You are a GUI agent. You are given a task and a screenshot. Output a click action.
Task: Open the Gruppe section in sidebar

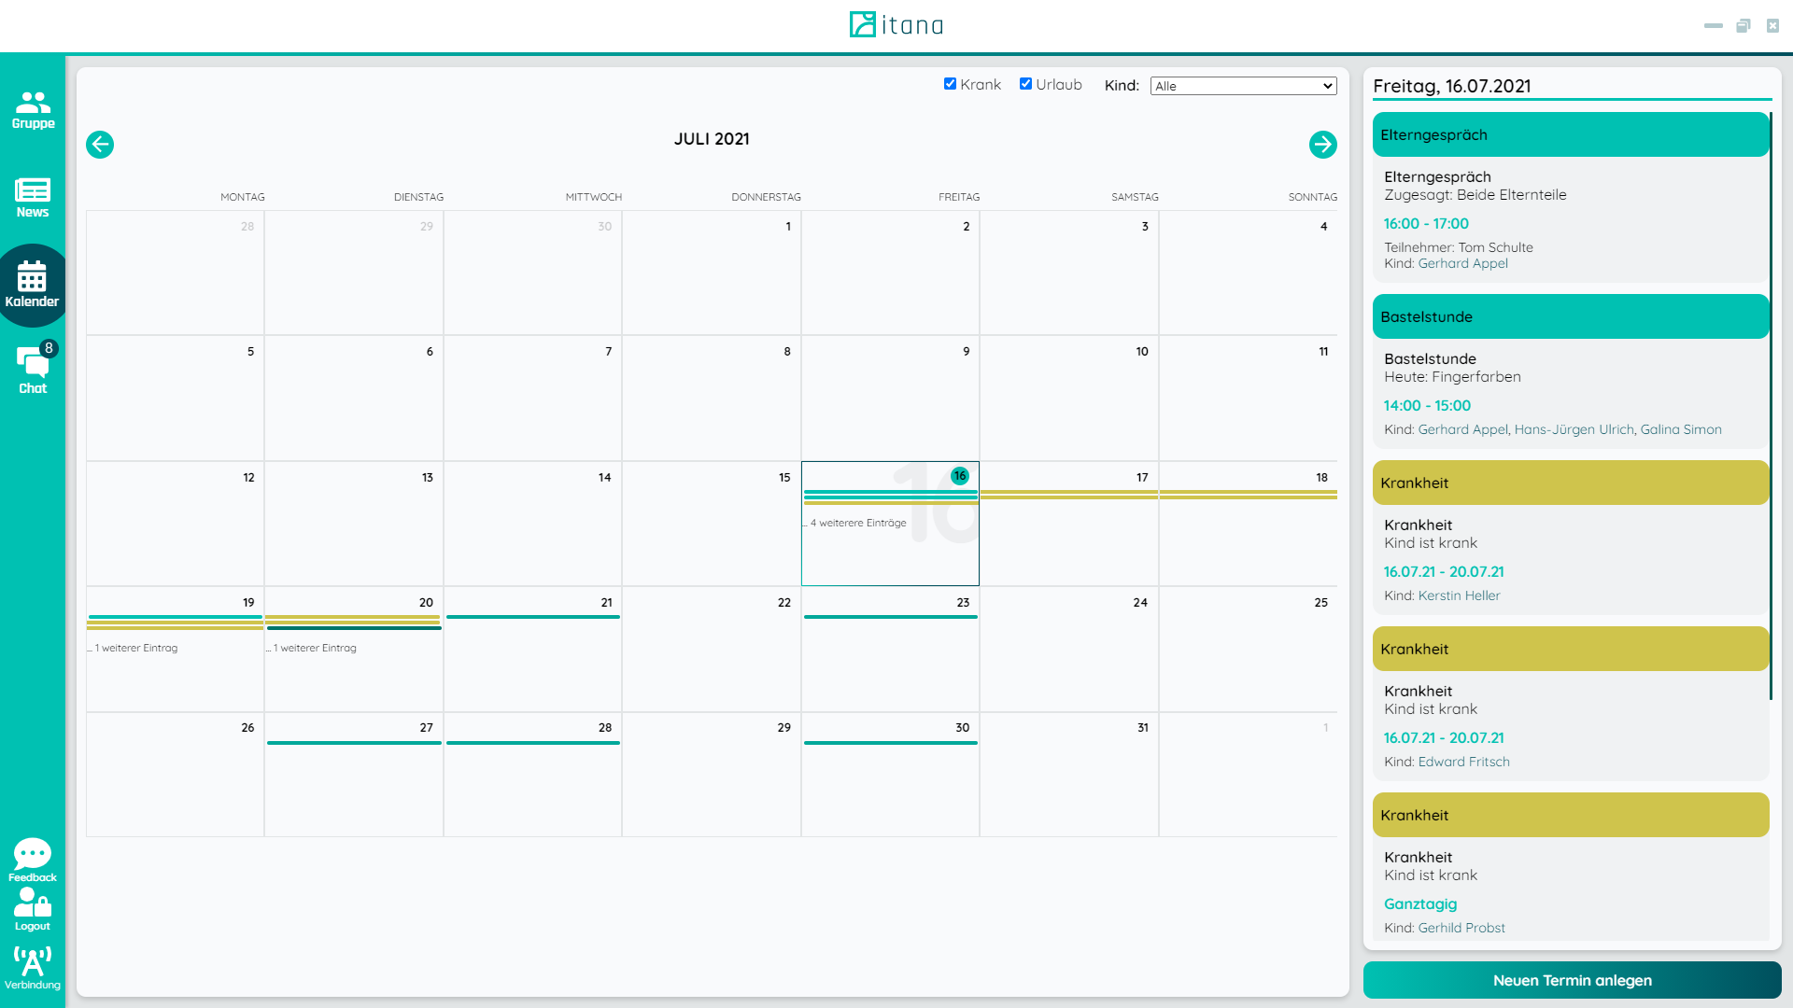pos(33,110)
